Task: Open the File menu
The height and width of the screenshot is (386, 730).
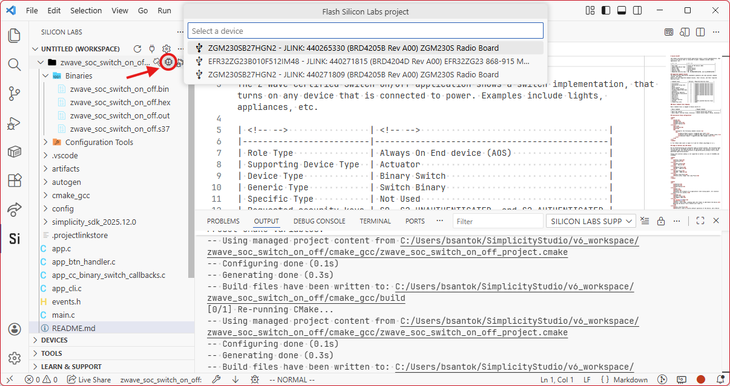Action: [32, 11]
